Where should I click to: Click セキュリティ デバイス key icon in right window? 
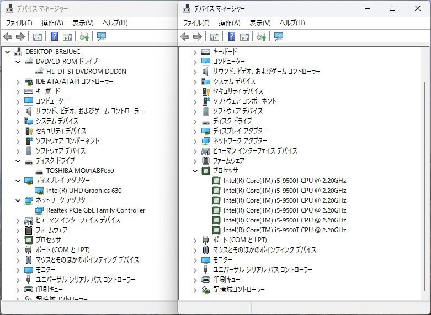[x=206, y=91]
